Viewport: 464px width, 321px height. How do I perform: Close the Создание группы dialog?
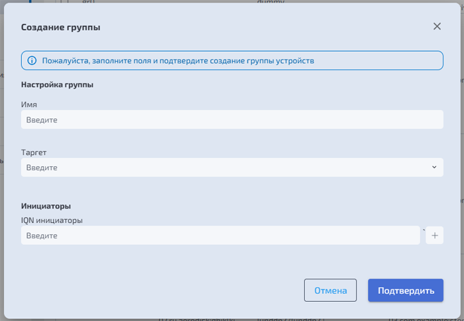[437, 26]
